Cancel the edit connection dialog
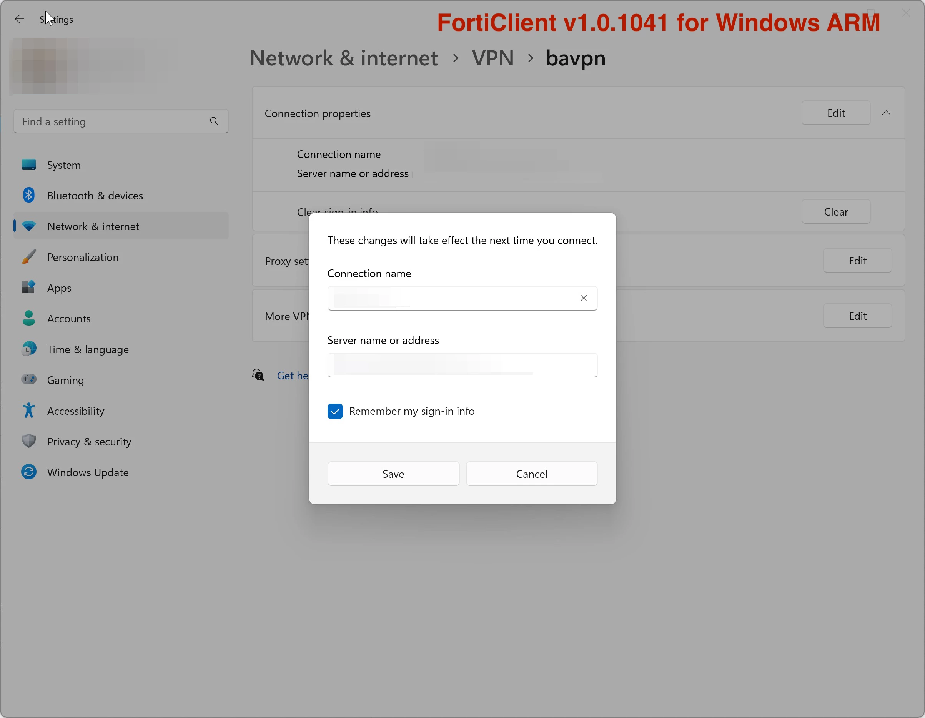This screenshot has width=925, height=718. coord(532,474)
